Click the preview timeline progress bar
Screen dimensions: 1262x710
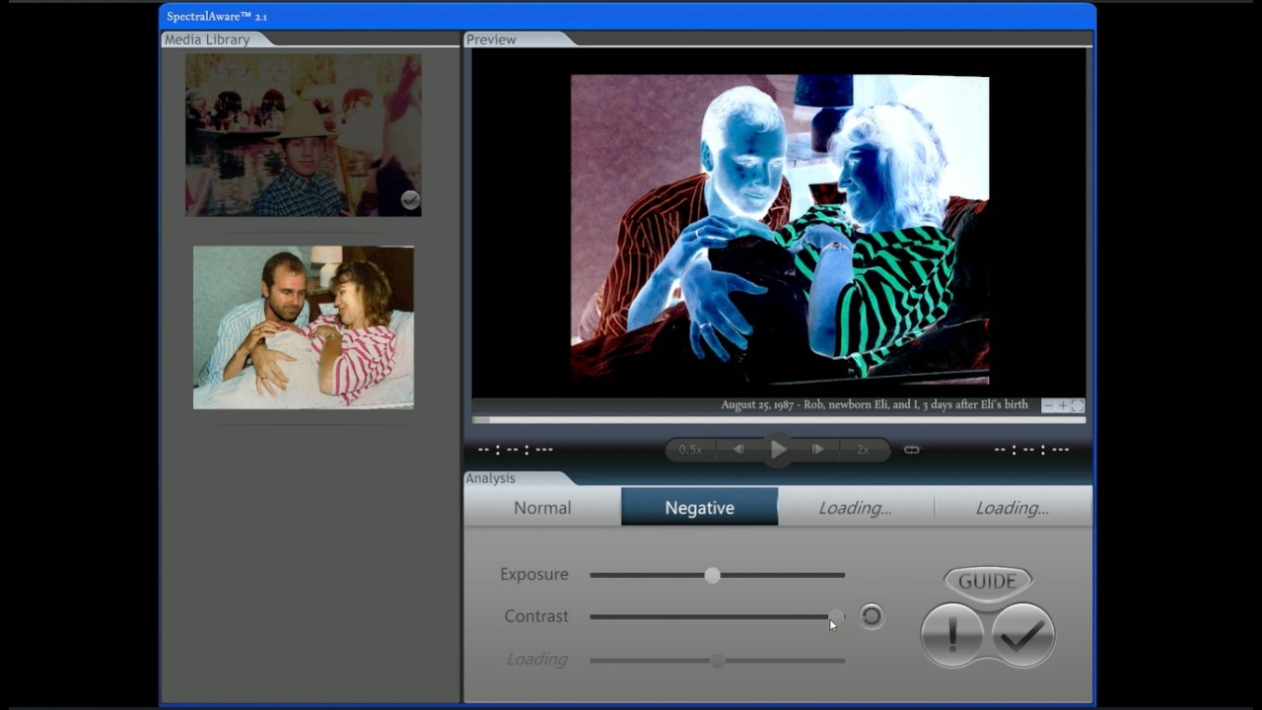(x=779, y=420)
